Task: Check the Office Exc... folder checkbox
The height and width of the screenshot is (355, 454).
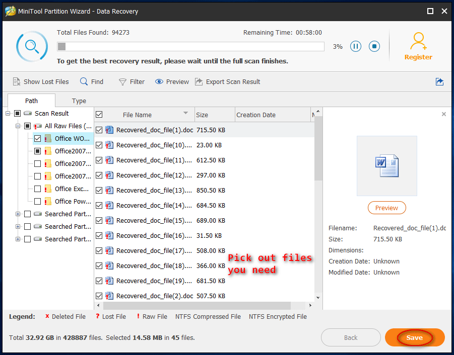Action: click(x=37, y=189)
